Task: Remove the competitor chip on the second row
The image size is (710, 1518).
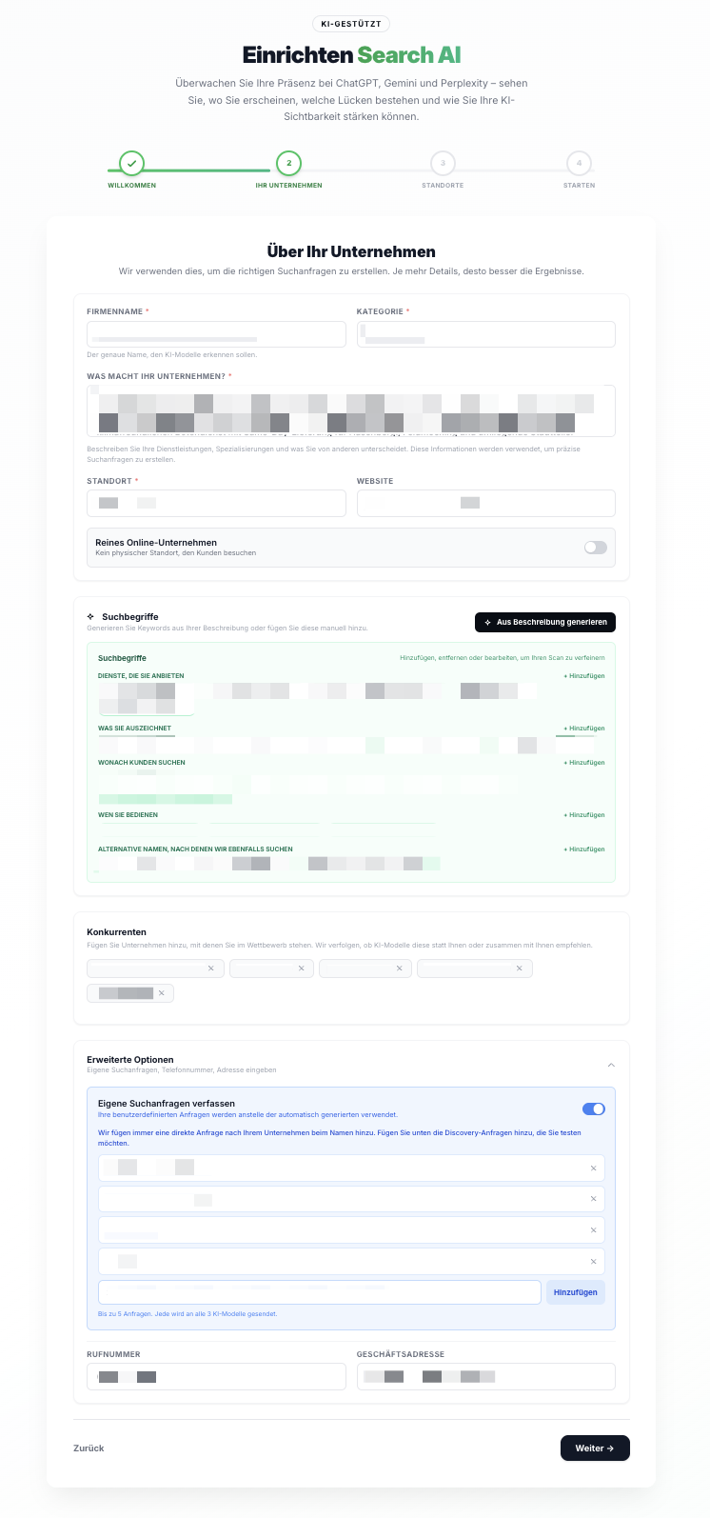Action: [162, 993]
